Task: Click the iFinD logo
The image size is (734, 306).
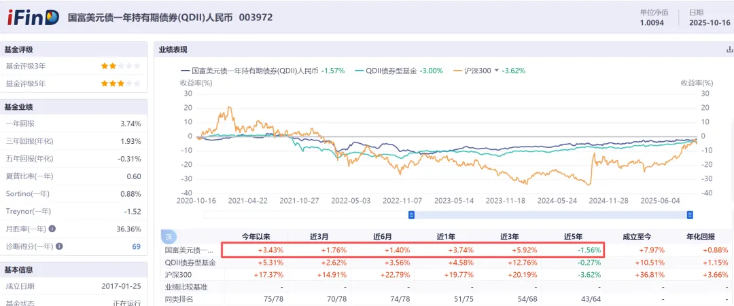Action: (x=33, y=17)
